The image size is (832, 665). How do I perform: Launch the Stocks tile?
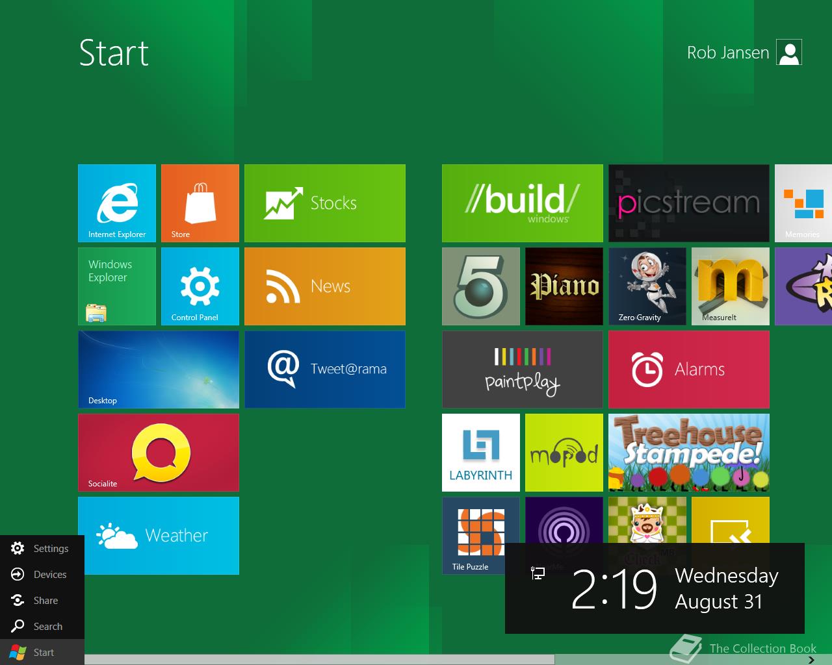click(325, 203)
